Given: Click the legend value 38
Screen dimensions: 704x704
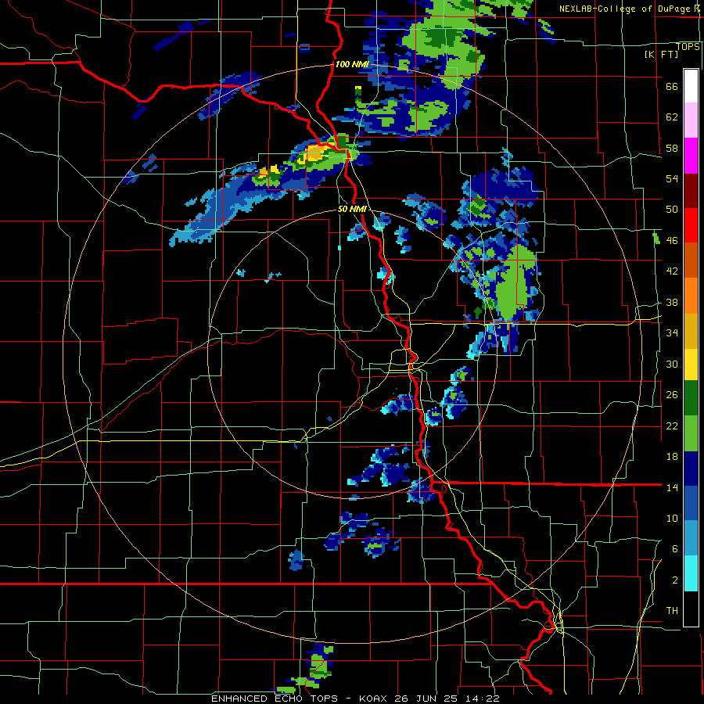Looking at the screenshot, I should (x=672, y=303).
